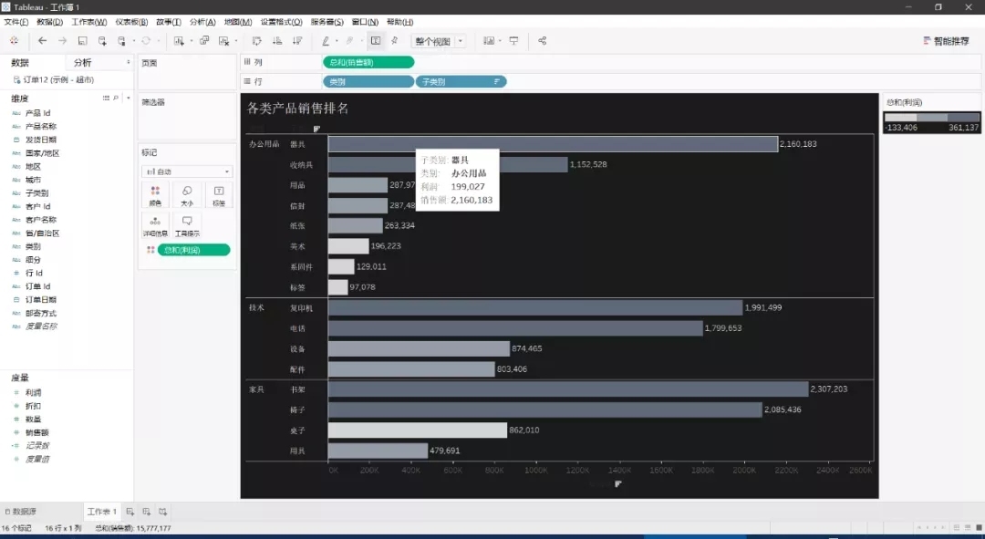Viewport: 985px width, 539px height.
Task: Click the new worksheet tab icon
Action: point(130,512)
